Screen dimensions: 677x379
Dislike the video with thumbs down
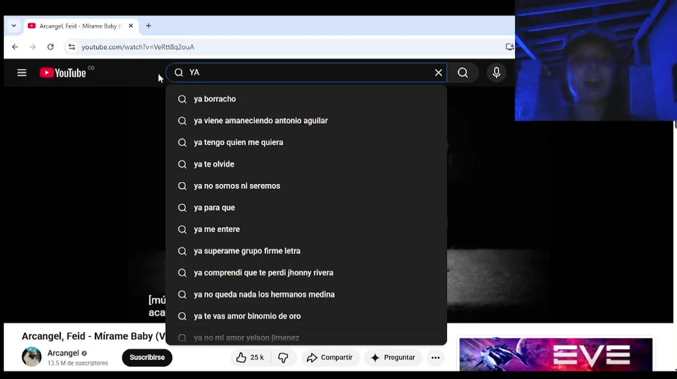(283, 357)
